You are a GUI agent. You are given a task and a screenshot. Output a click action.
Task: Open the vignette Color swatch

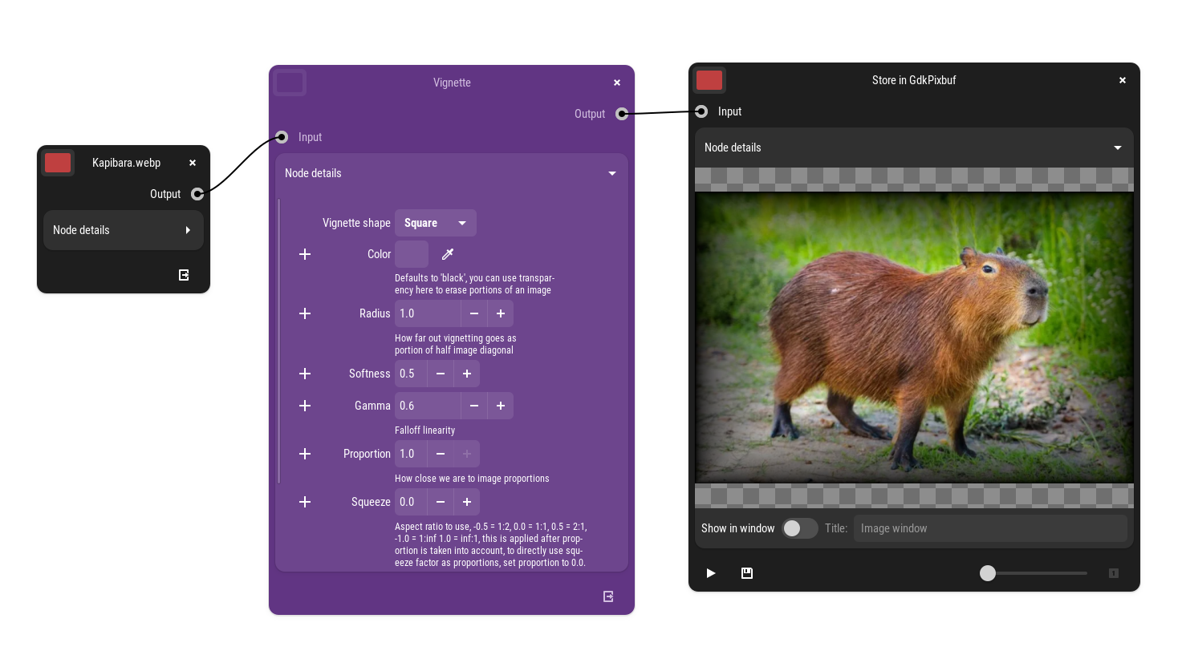tap(412, 254)
